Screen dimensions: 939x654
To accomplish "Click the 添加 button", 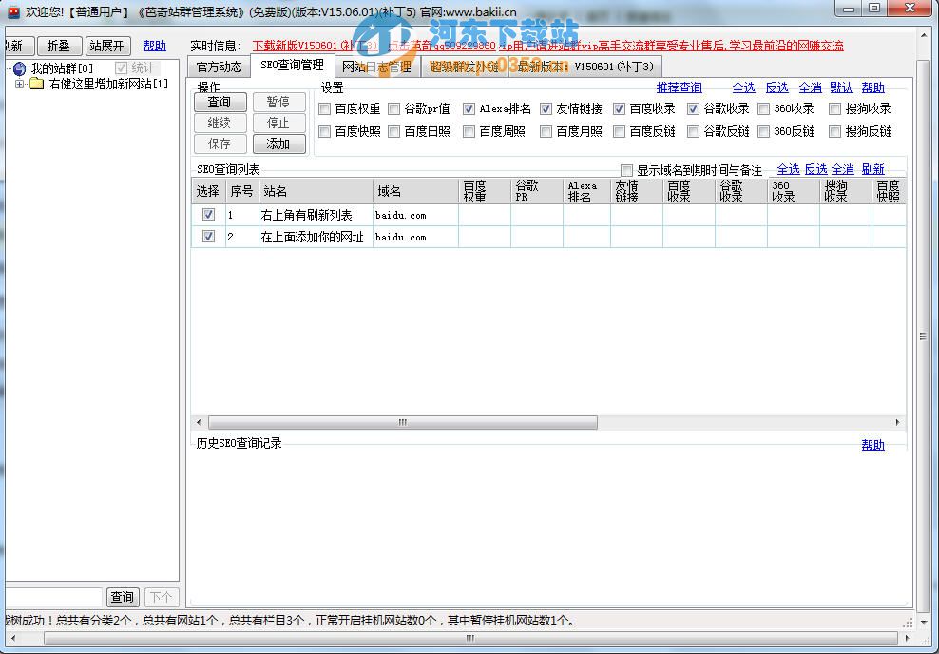I will click(278, 144).
